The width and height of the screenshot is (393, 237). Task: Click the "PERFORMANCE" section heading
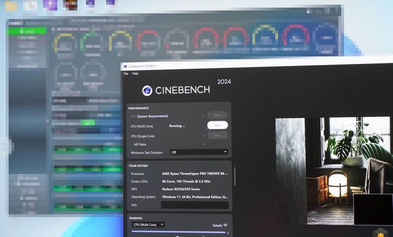click(x=139, y=108)
